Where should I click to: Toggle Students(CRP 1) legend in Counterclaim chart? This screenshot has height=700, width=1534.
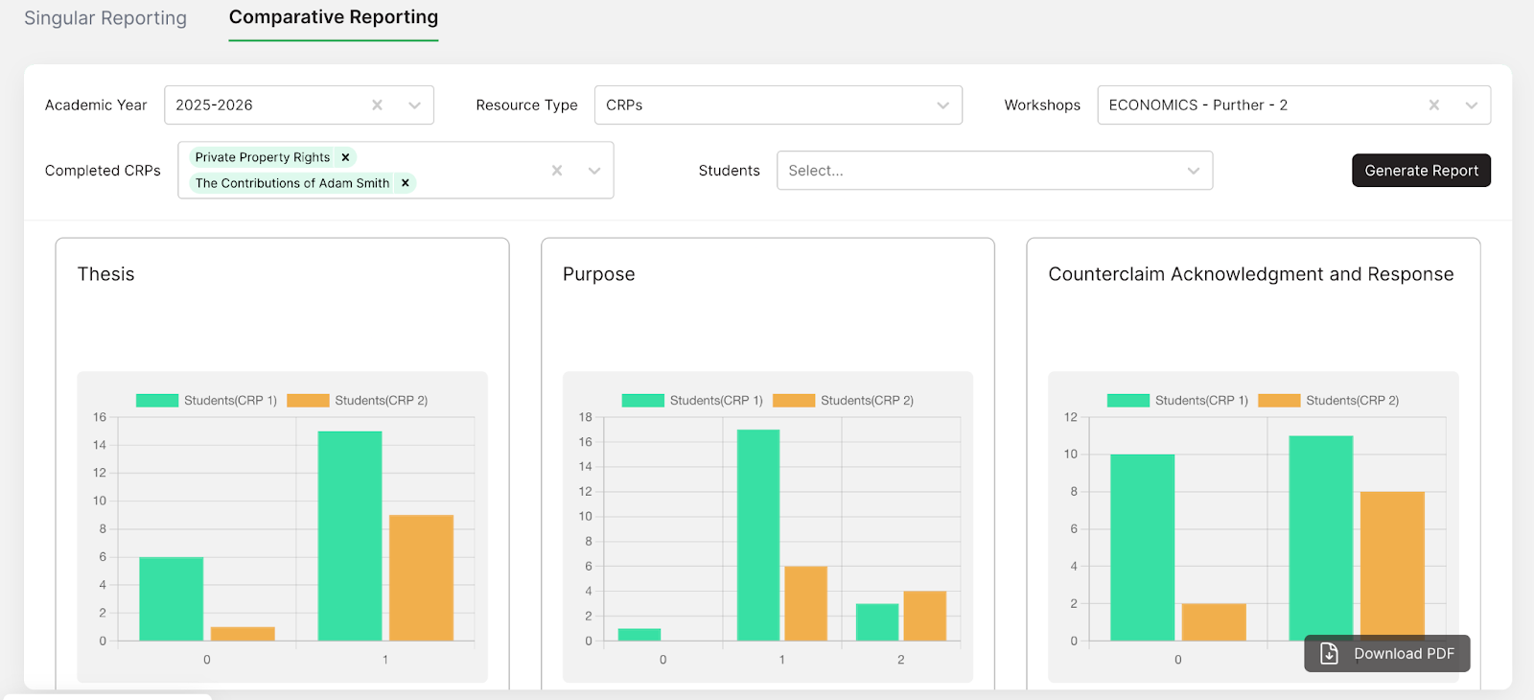coord(1178,401)
